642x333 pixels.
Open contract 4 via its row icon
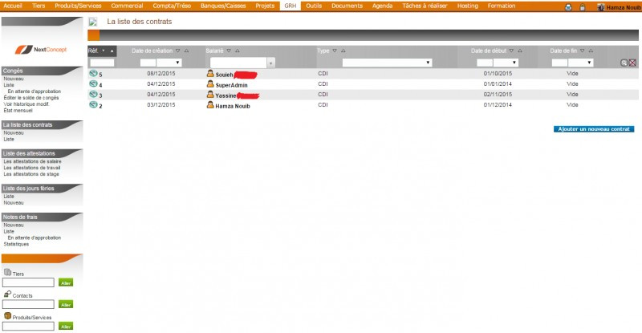coord(93,83)
